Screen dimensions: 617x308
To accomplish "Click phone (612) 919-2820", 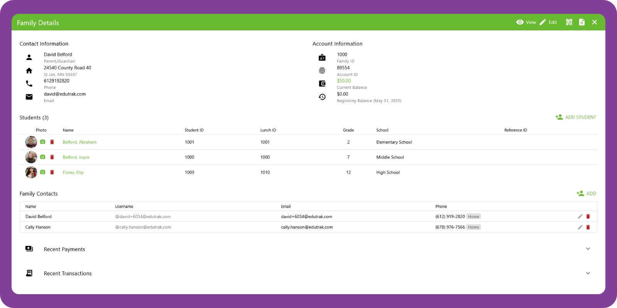I will click(450, 216).
